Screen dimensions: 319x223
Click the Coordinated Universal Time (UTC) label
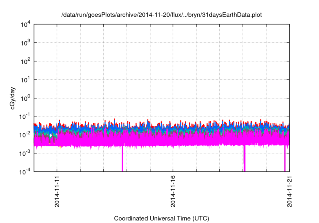point(161,219)
